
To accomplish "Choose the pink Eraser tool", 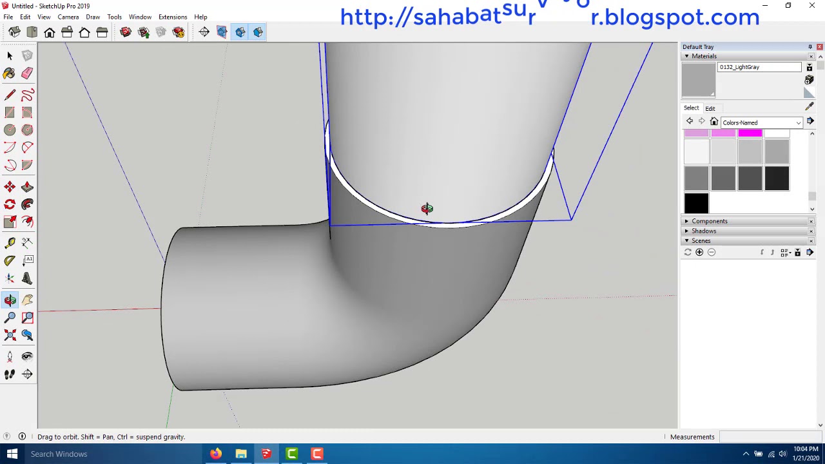I will [x=27, y=73].
